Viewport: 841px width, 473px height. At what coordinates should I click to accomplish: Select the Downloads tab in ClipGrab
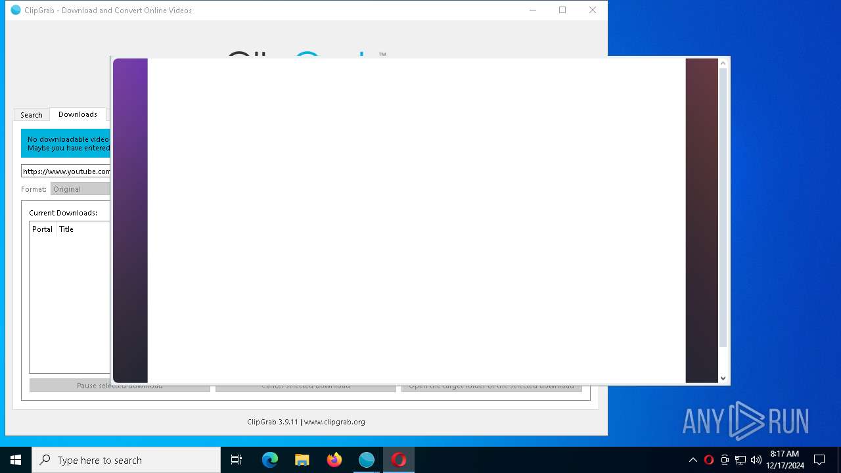click(78, 114)
